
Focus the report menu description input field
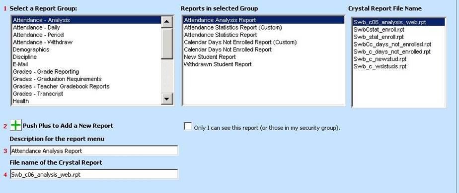pyautogui.click(x=94, y=151)
